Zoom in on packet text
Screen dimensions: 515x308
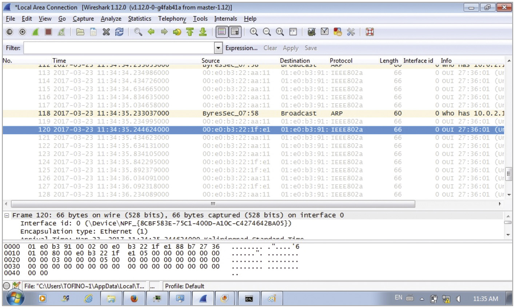click(x=254, y=32)
